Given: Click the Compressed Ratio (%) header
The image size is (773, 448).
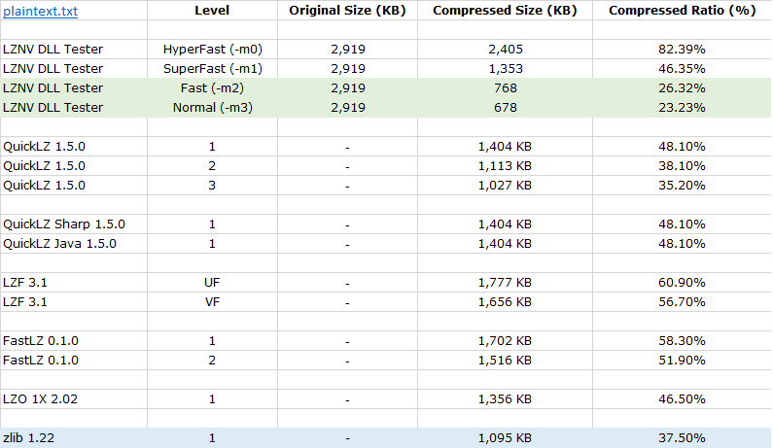Looking at the screenshot, I should [683, 11].
